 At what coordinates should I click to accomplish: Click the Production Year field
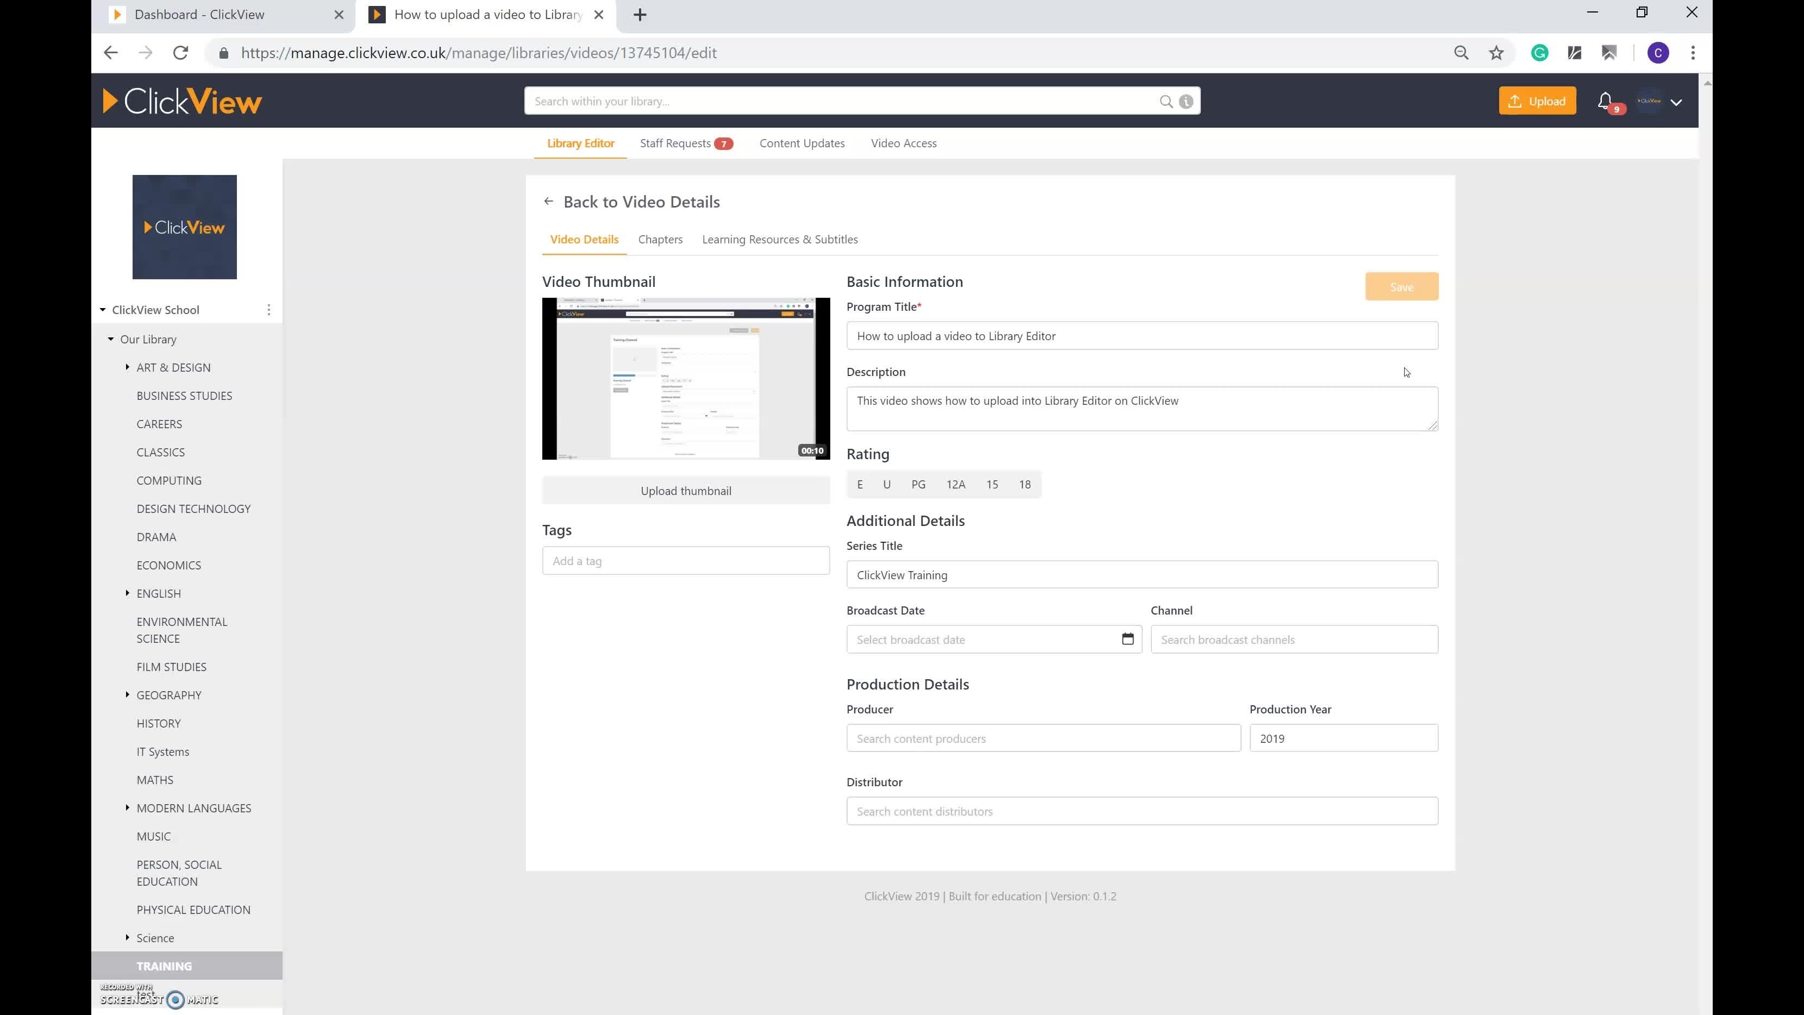[1344, 738]
